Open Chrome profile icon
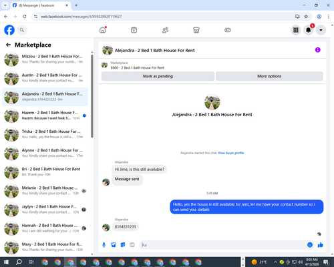 point(319,17)
